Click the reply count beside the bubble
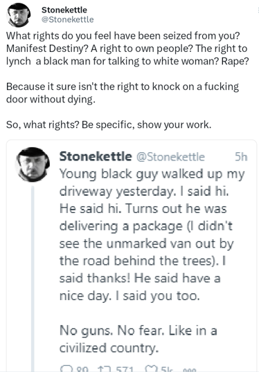Screen dimensions: 259x372 [82, 369]
